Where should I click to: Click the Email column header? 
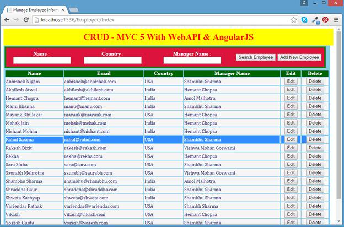104,73
